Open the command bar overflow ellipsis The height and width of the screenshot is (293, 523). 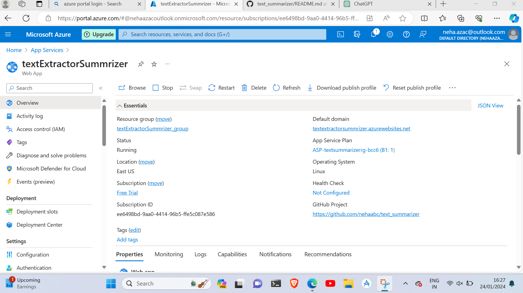452,88
